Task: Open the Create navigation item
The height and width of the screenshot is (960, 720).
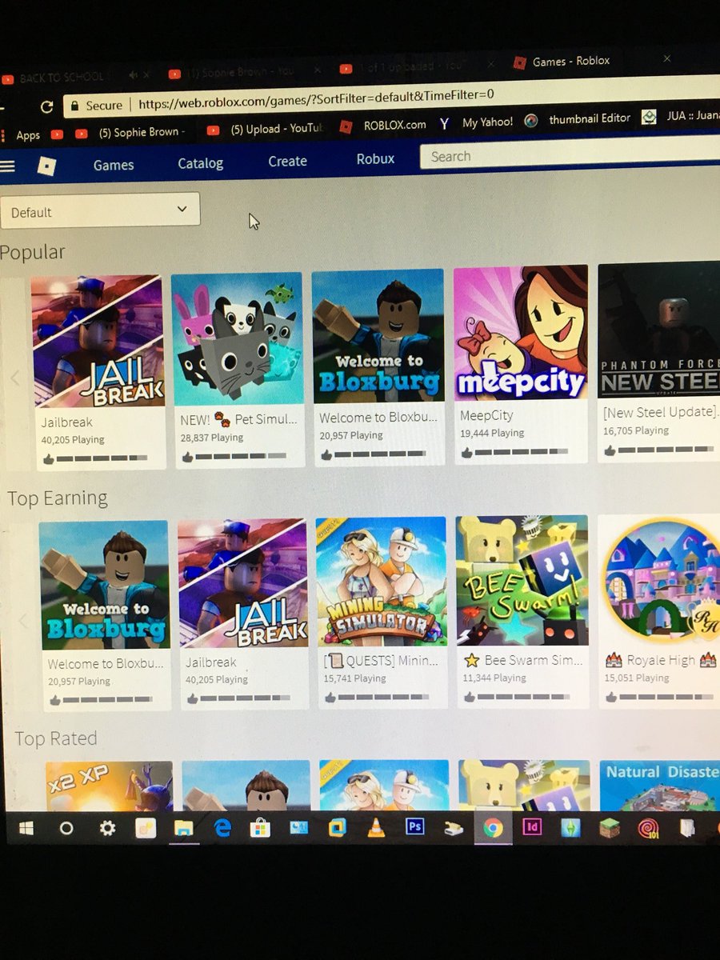Action: 287,161
